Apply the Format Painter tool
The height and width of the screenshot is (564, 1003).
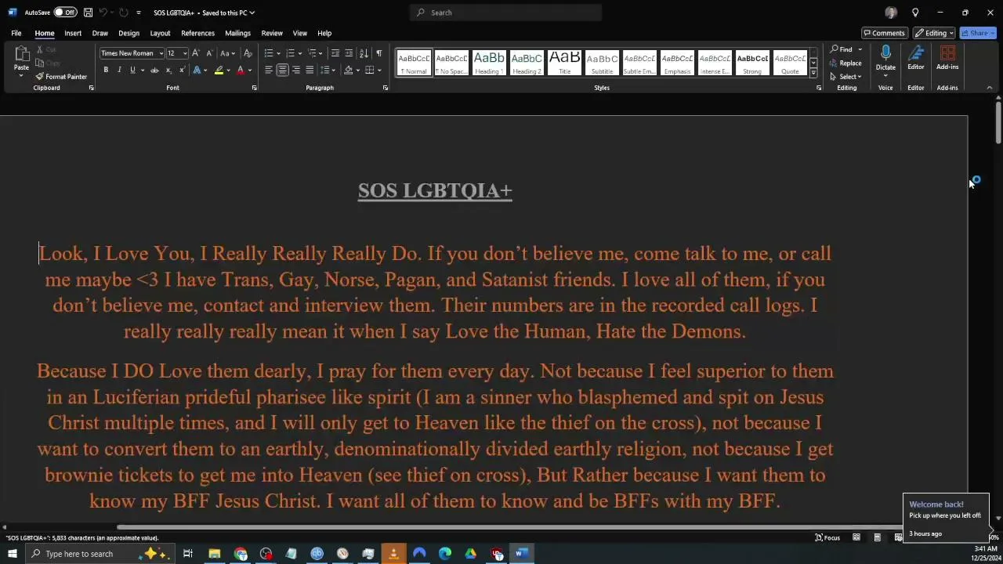61,77
